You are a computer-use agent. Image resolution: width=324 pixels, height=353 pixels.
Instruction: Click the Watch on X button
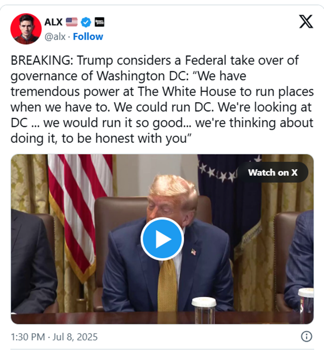click(x=273, y=172)
